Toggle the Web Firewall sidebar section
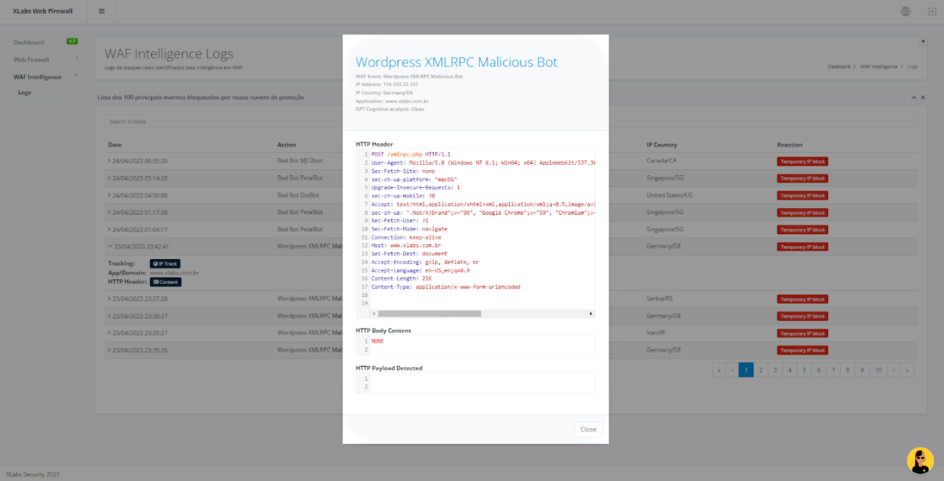This screenshot has width=944, height=481. pyautogui.click(x=76, y=59)
